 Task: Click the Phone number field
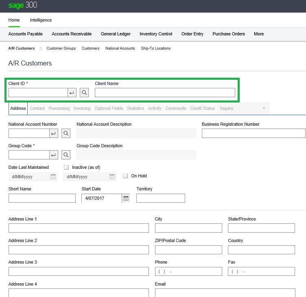click(x=188, y=271)
